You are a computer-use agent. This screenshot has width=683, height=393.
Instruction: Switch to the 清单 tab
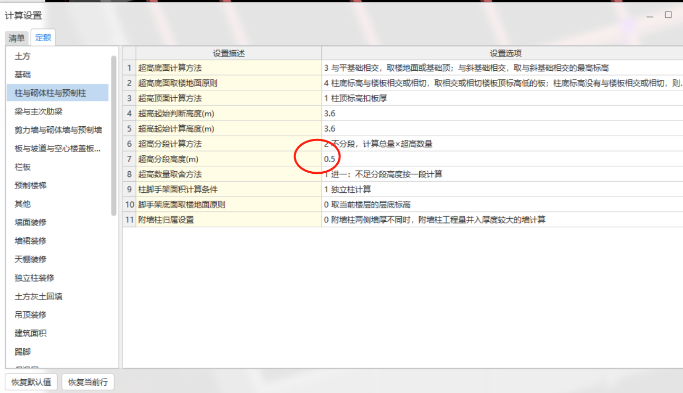[16, 38]
